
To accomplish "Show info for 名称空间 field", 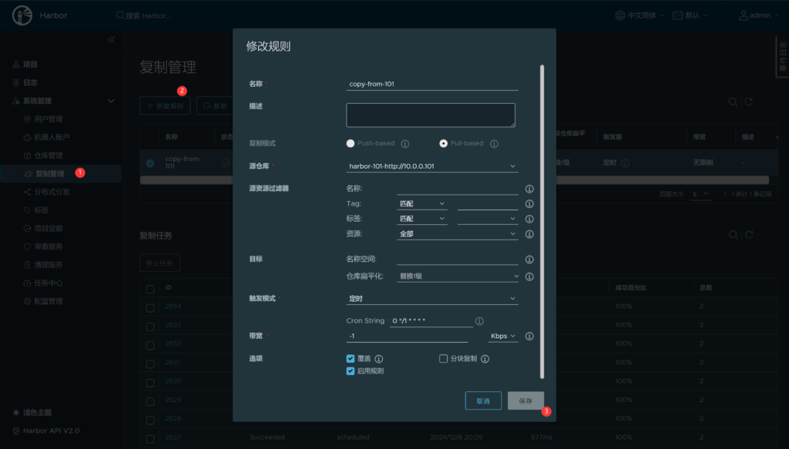I will [x=529, y=260].
